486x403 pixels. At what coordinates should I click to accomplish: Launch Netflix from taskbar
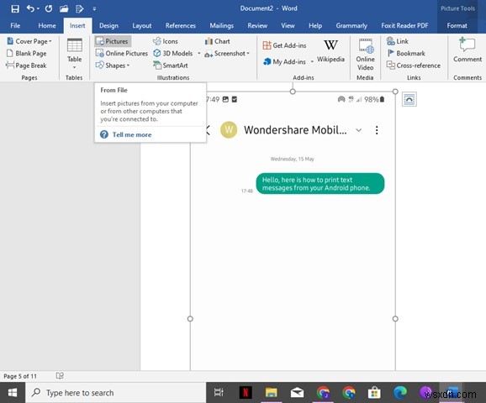point(246,393)
